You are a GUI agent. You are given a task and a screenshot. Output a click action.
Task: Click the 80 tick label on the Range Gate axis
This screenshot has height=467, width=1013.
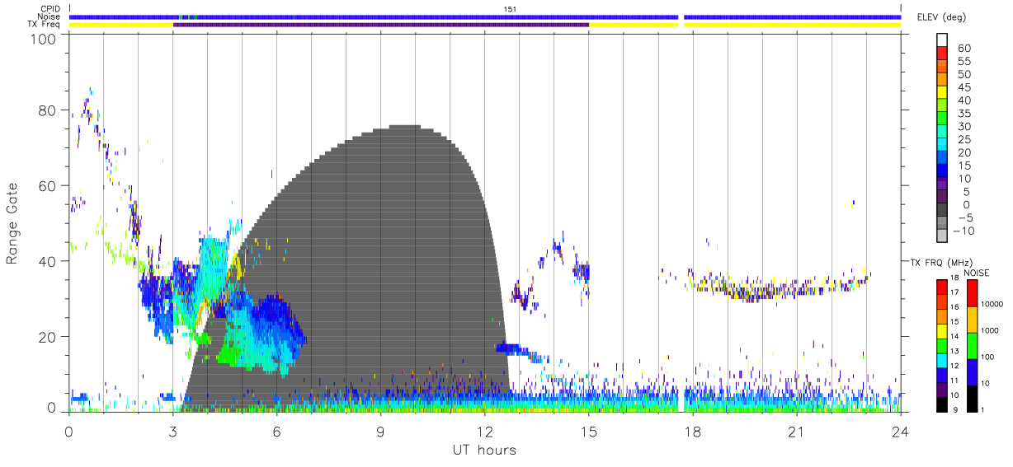(48, 110)
